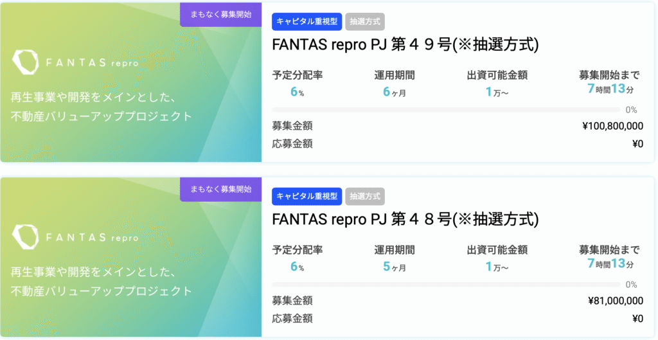
Task: Click the 抽選方式 tag on the 48号 card
Action: point(365,196)
